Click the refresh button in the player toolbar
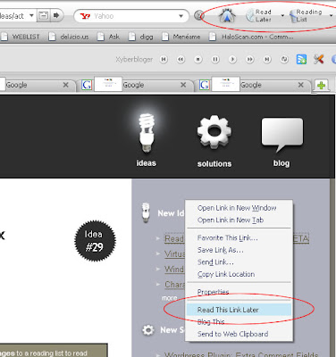Image resolution: width=336 pixels, height=357 pixels. (284, 60)
